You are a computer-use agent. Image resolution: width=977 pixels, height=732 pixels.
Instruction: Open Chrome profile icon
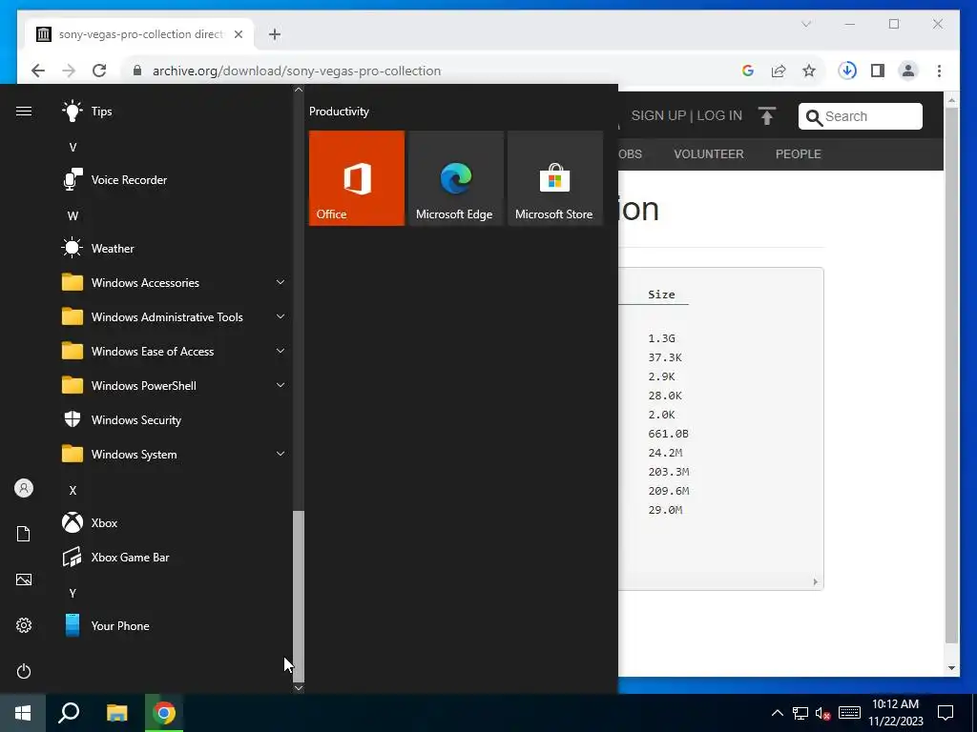pyautogui.click(x=908, y=71)
